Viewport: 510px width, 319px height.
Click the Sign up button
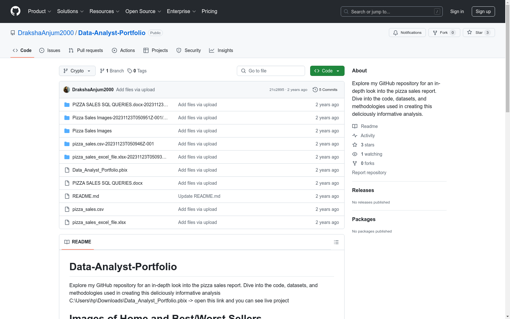pos(483,11)
